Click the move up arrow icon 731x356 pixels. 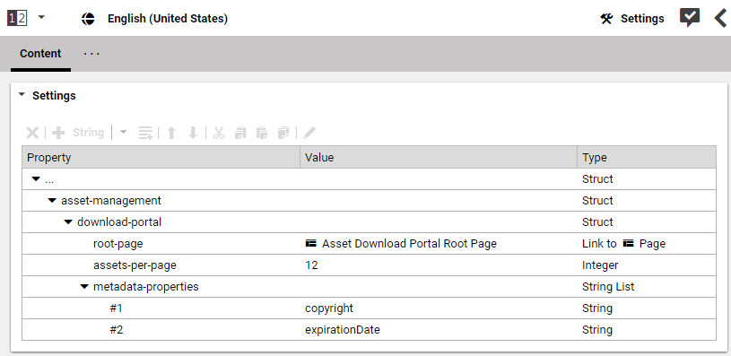(171, 133)
